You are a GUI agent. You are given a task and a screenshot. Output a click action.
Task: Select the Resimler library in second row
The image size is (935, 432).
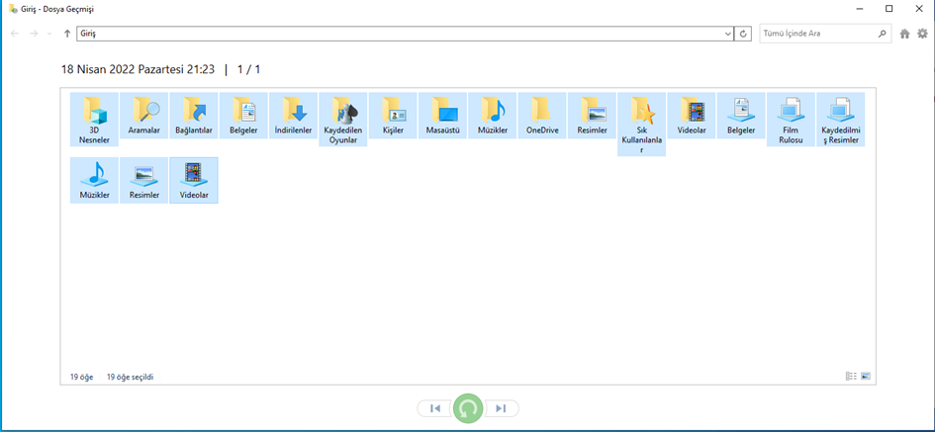pyautogui.click(x=143, y=181)
